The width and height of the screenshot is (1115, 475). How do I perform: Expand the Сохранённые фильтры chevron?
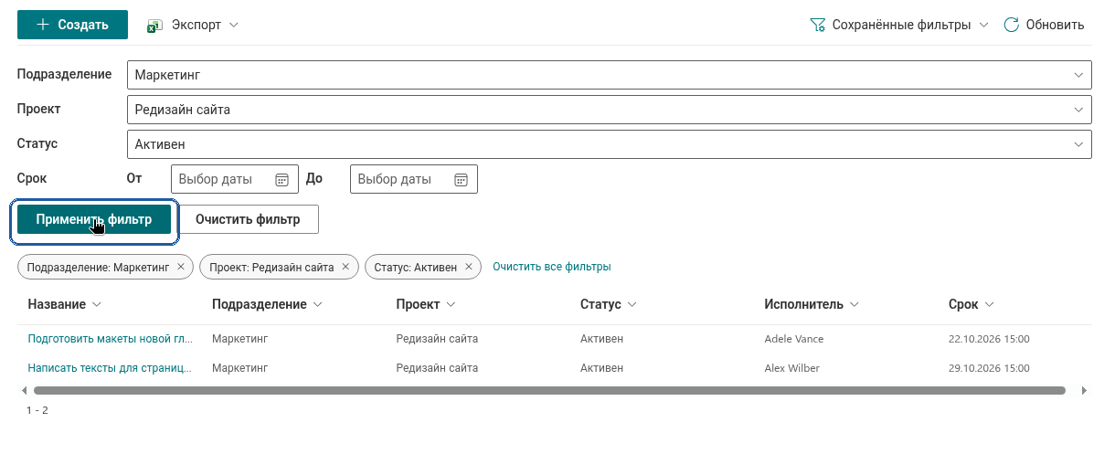click(983, 26)
